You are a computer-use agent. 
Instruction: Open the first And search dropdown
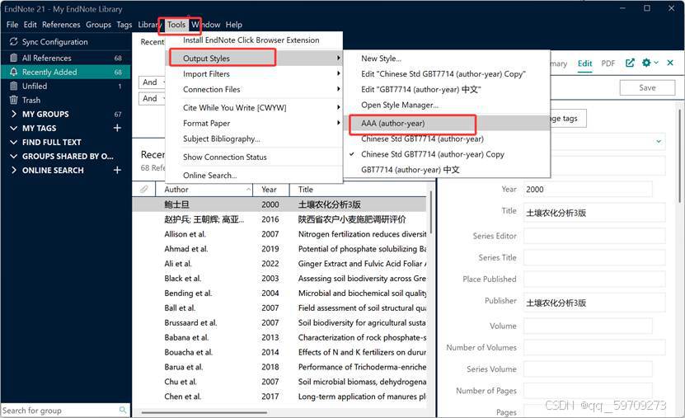click(x=152, y=82)
